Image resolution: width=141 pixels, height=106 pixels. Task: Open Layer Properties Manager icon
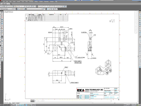coord(18,9)
